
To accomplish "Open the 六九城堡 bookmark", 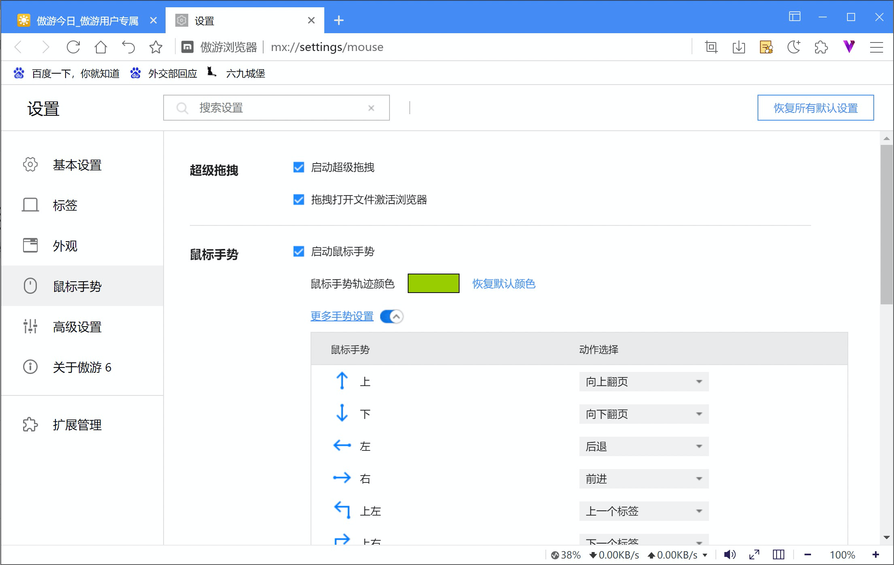I will (x=236, y=73).
